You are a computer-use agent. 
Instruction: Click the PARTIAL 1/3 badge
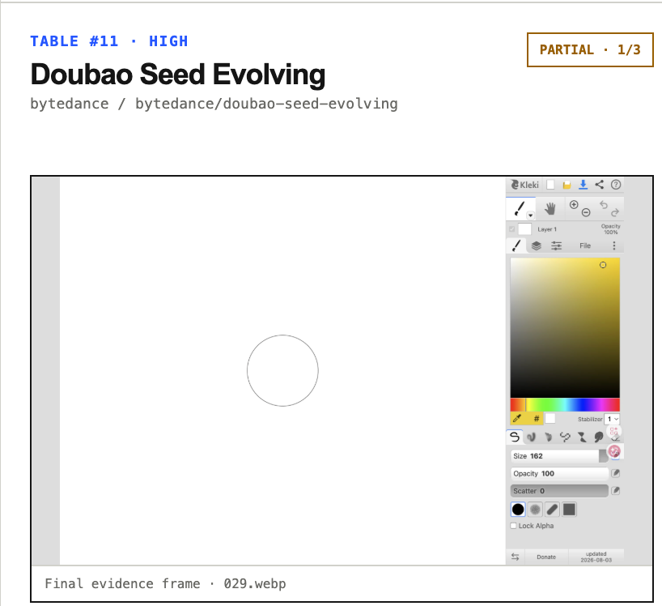point(590,50)
